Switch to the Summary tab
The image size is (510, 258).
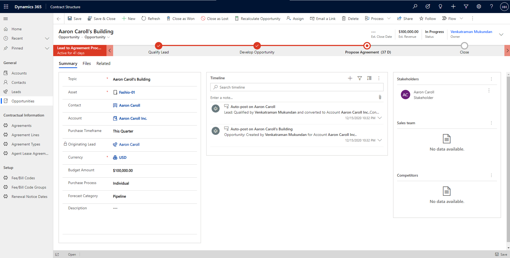[x=68, y=63]
